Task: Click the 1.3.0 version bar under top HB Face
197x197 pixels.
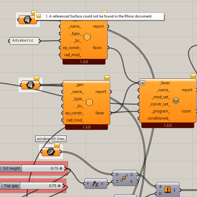Action: point(84,62)
